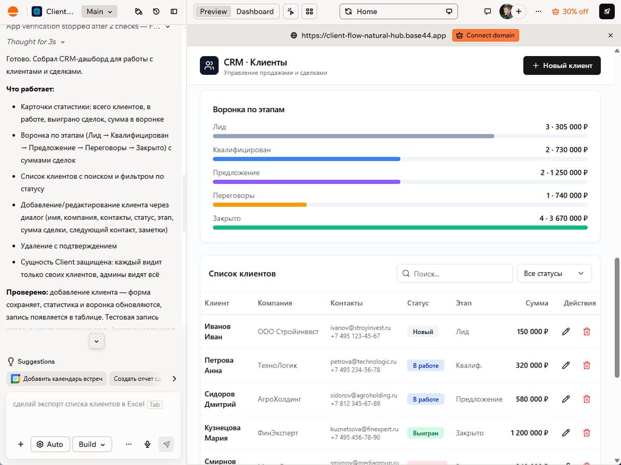Screen dimensions: 621x465
Task: Click the Connect domain button
Action: [485, 35]
